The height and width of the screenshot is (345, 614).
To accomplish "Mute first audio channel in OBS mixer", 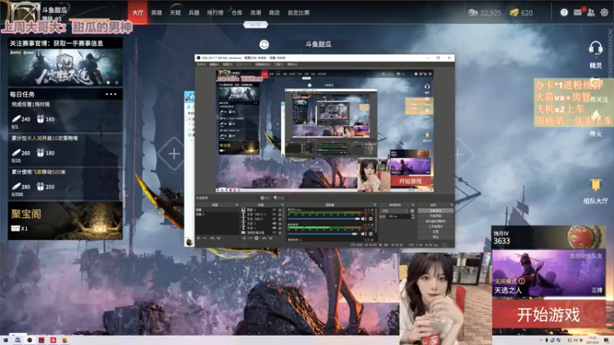I will [x=364, y=219].
